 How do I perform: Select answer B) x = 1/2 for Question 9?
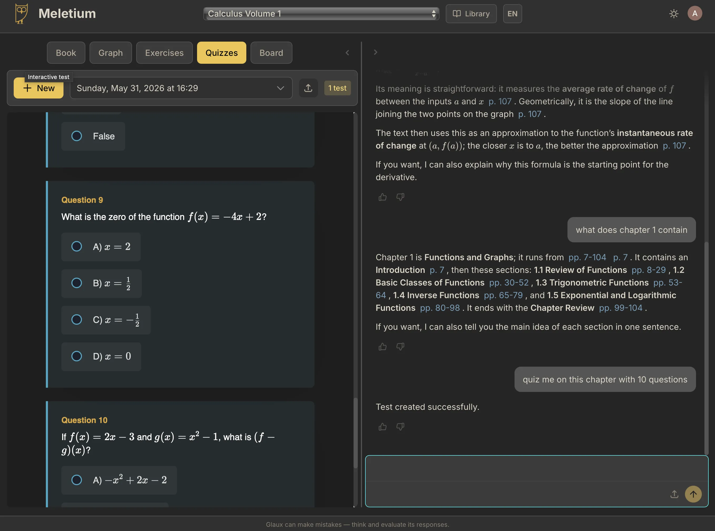tap(101, 283)
